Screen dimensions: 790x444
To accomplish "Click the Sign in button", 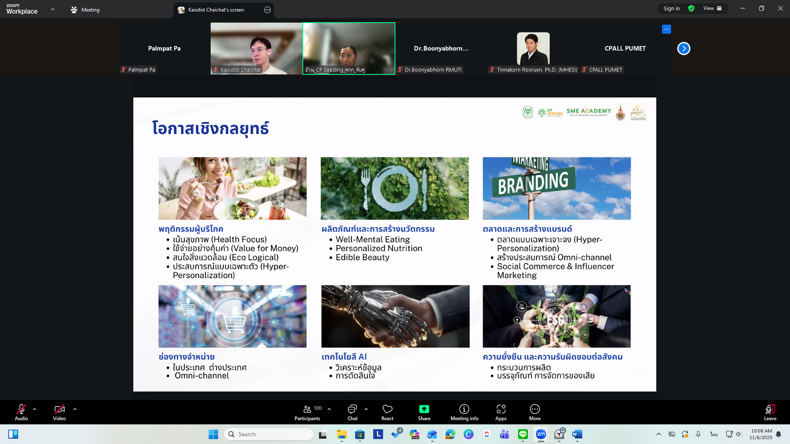I will (671, 9).
